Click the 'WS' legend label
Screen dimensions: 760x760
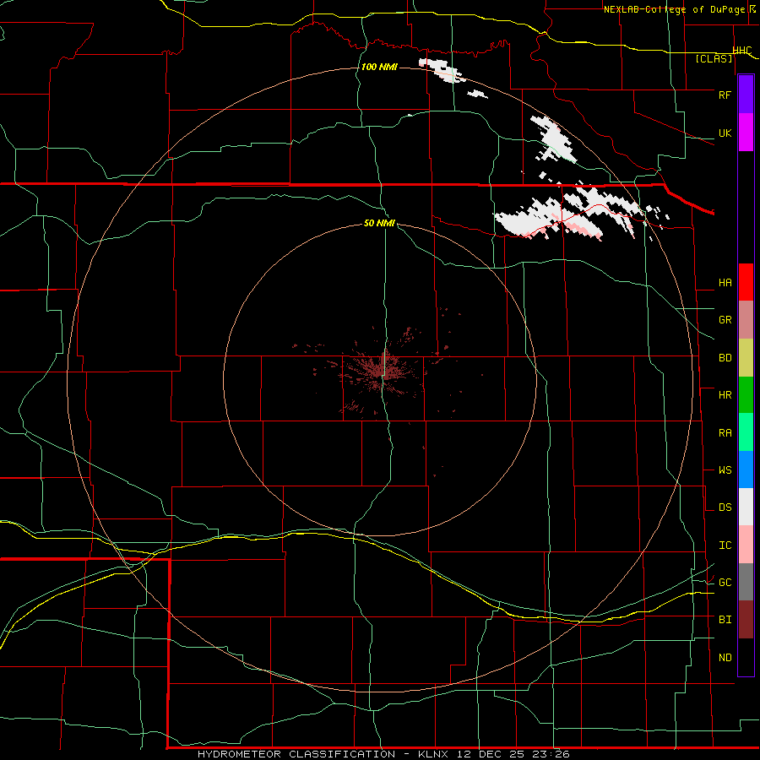[x=725, y=470]
